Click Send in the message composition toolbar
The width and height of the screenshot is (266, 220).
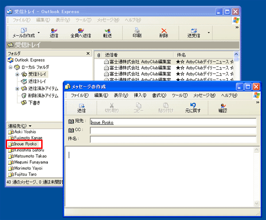point(81,108)
